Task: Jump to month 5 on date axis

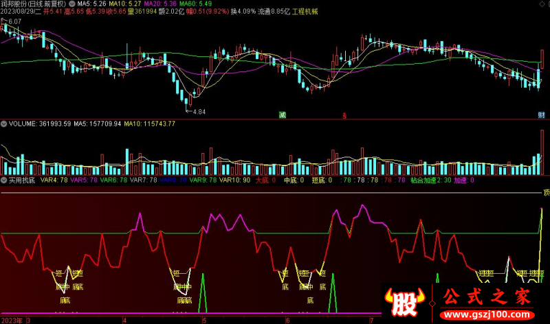Action: (x=204, y=321)
